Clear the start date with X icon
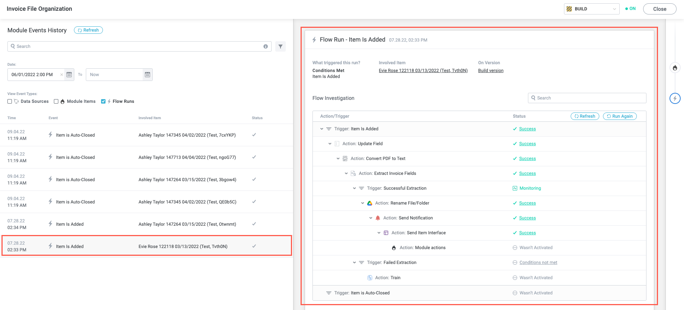684x310 pixels. click(x=62, y=75)
